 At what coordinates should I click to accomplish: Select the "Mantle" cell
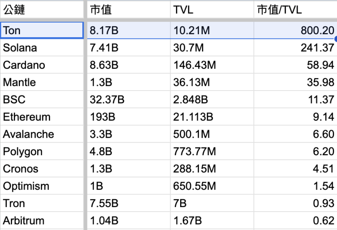(42, 82)
